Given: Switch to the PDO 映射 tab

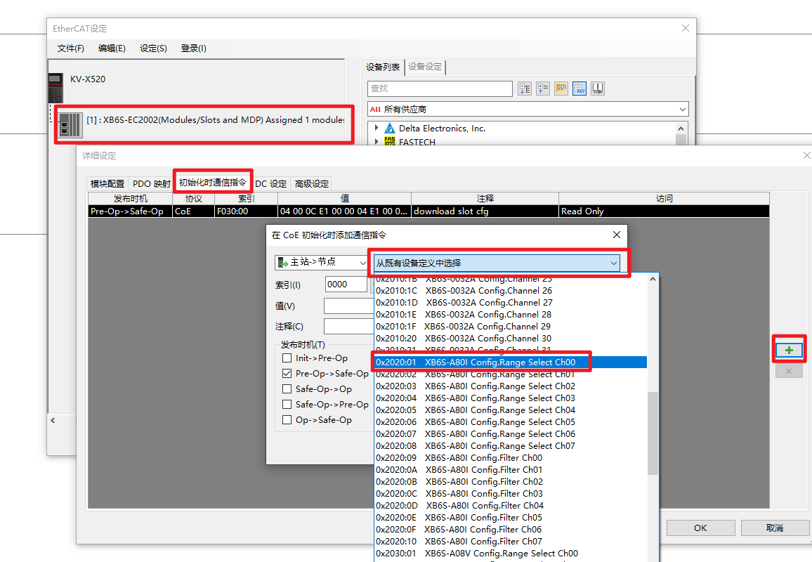Looking at the screenshot, I should coord(151,184).
